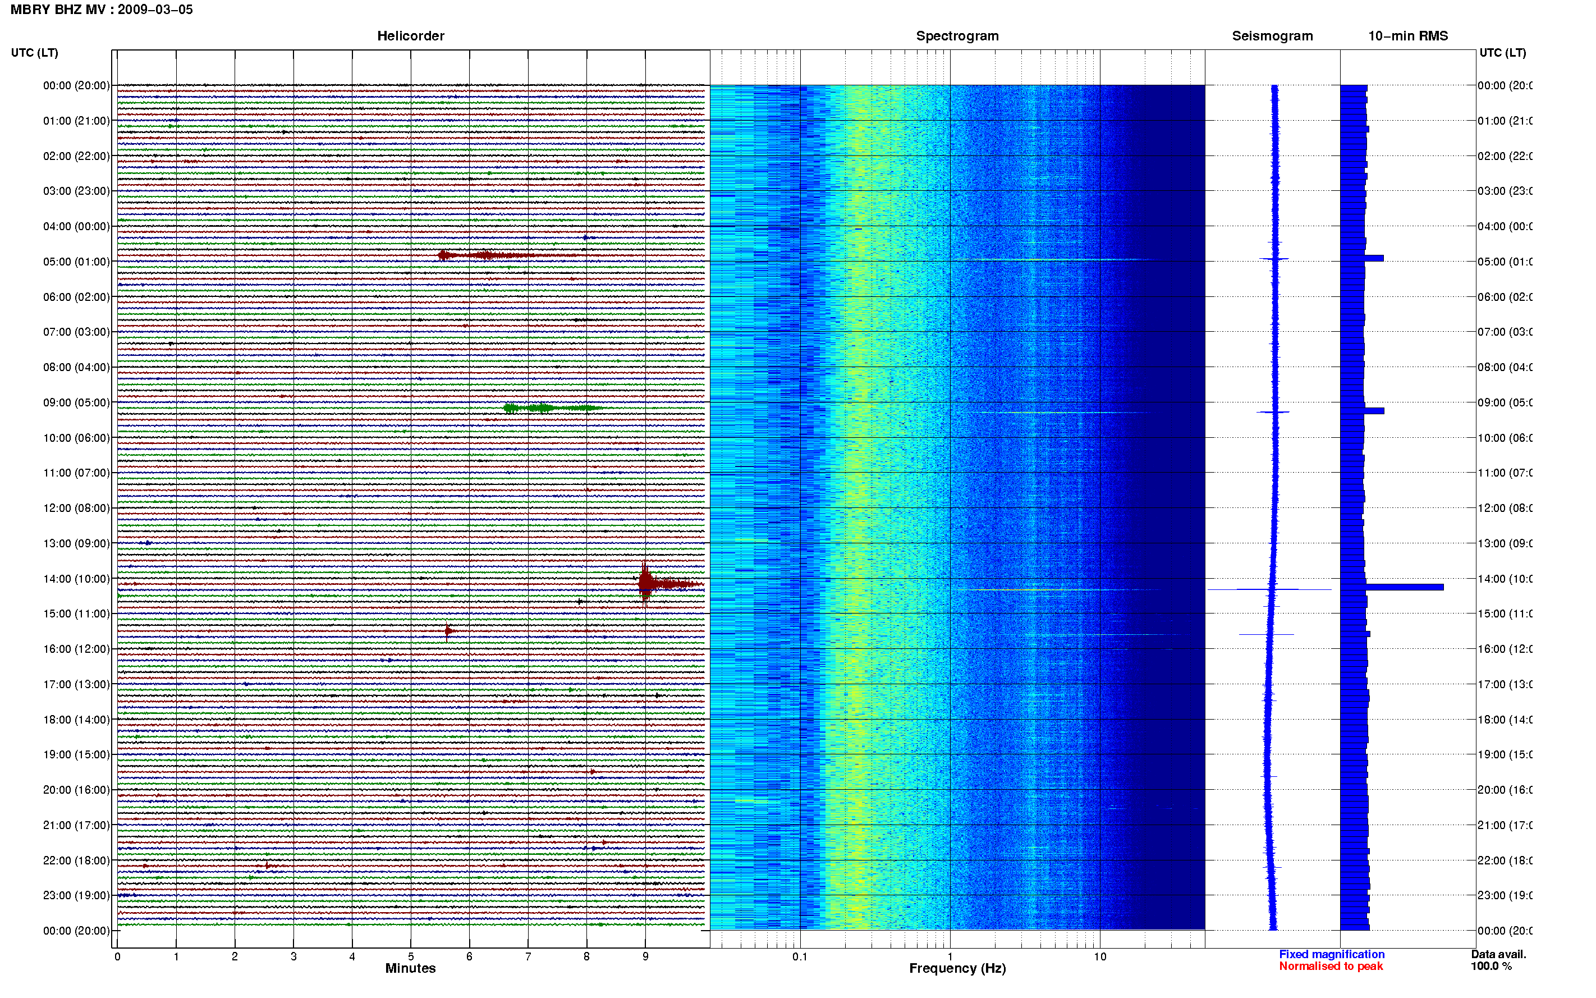The image size is (1596, 998).
Task: Click left time label '01:00 (21:00)'
Action: (x=76, y=121)
